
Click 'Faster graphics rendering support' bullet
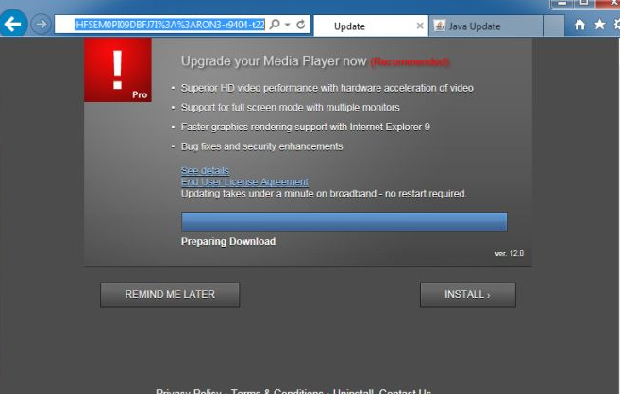click(305, 127)
